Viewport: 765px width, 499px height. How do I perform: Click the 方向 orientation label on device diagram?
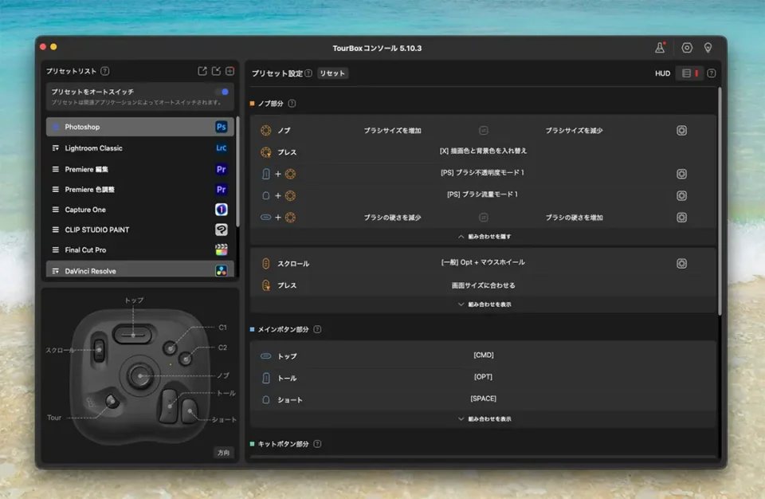click(x=222, y=453)
